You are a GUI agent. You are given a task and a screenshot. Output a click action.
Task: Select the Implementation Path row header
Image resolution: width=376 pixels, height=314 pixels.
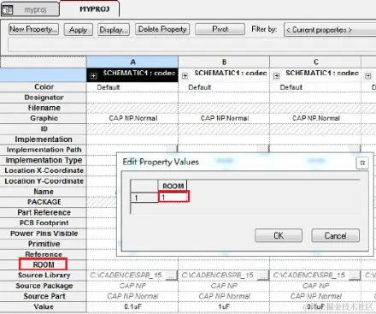tap(44, 150)
